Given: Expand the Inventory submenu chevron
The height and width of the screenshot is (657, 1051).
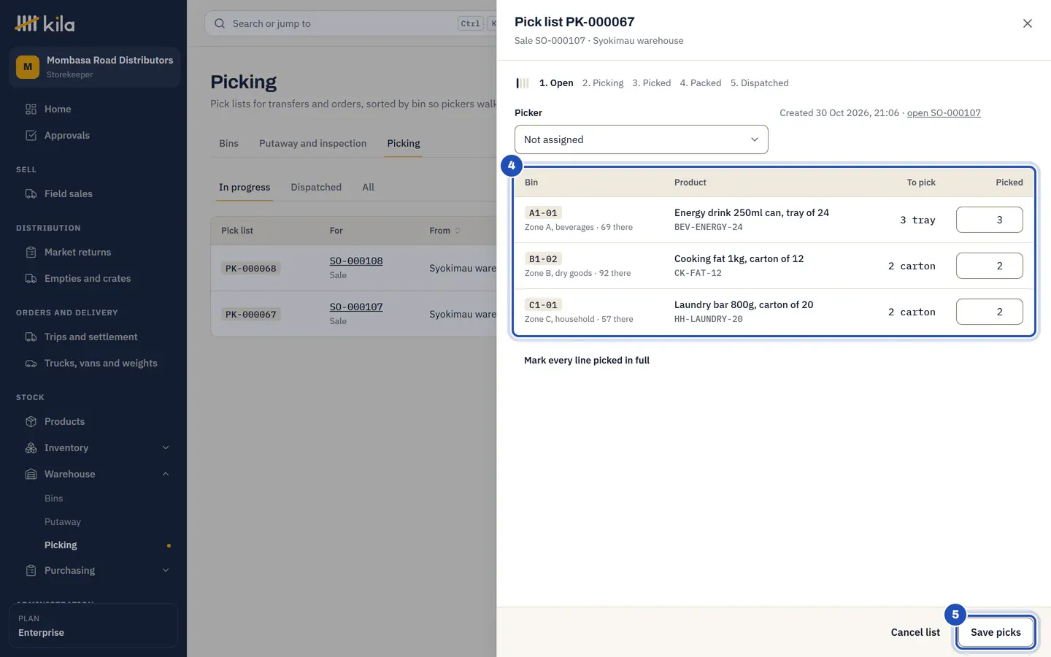Looking at the screenshot, I should pos(166,447).
